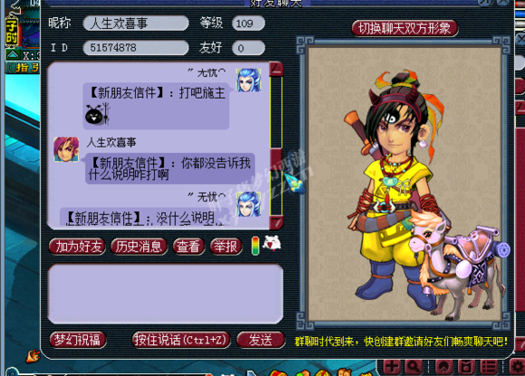Viewport: 525px width, 376px height.
Task: Send the message with 发送
Action: click(x=261, y=340)
